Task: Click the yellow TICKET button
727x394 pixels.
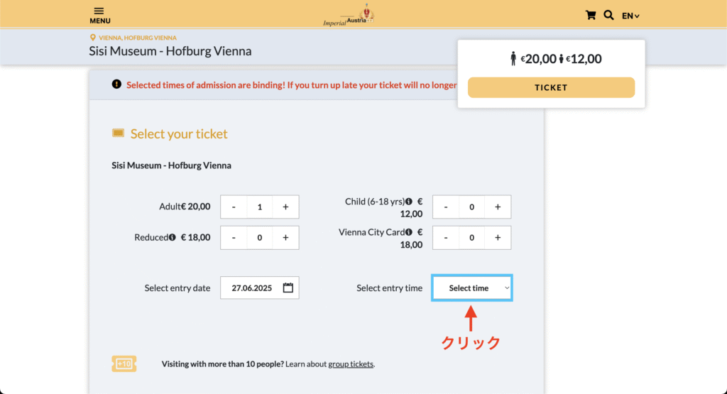Action: (551, 87)
